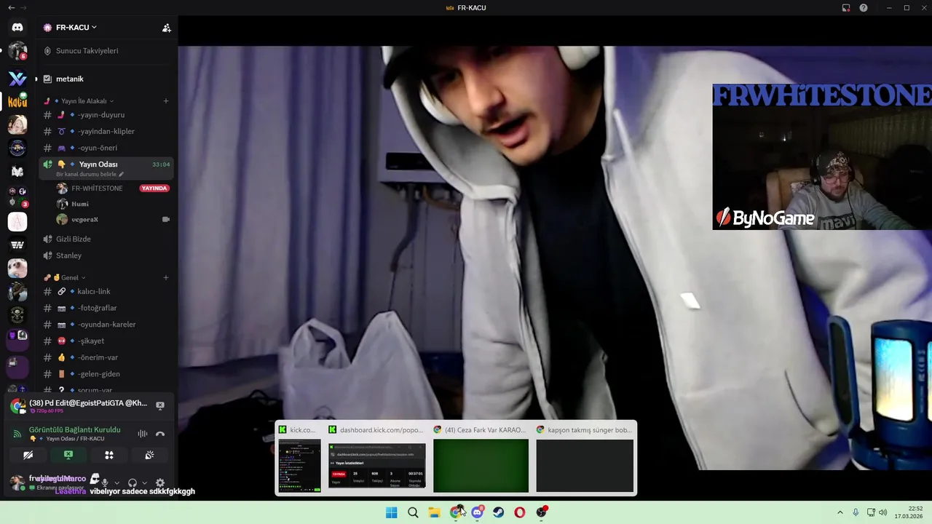Open the soundboard button

[149, 455]
